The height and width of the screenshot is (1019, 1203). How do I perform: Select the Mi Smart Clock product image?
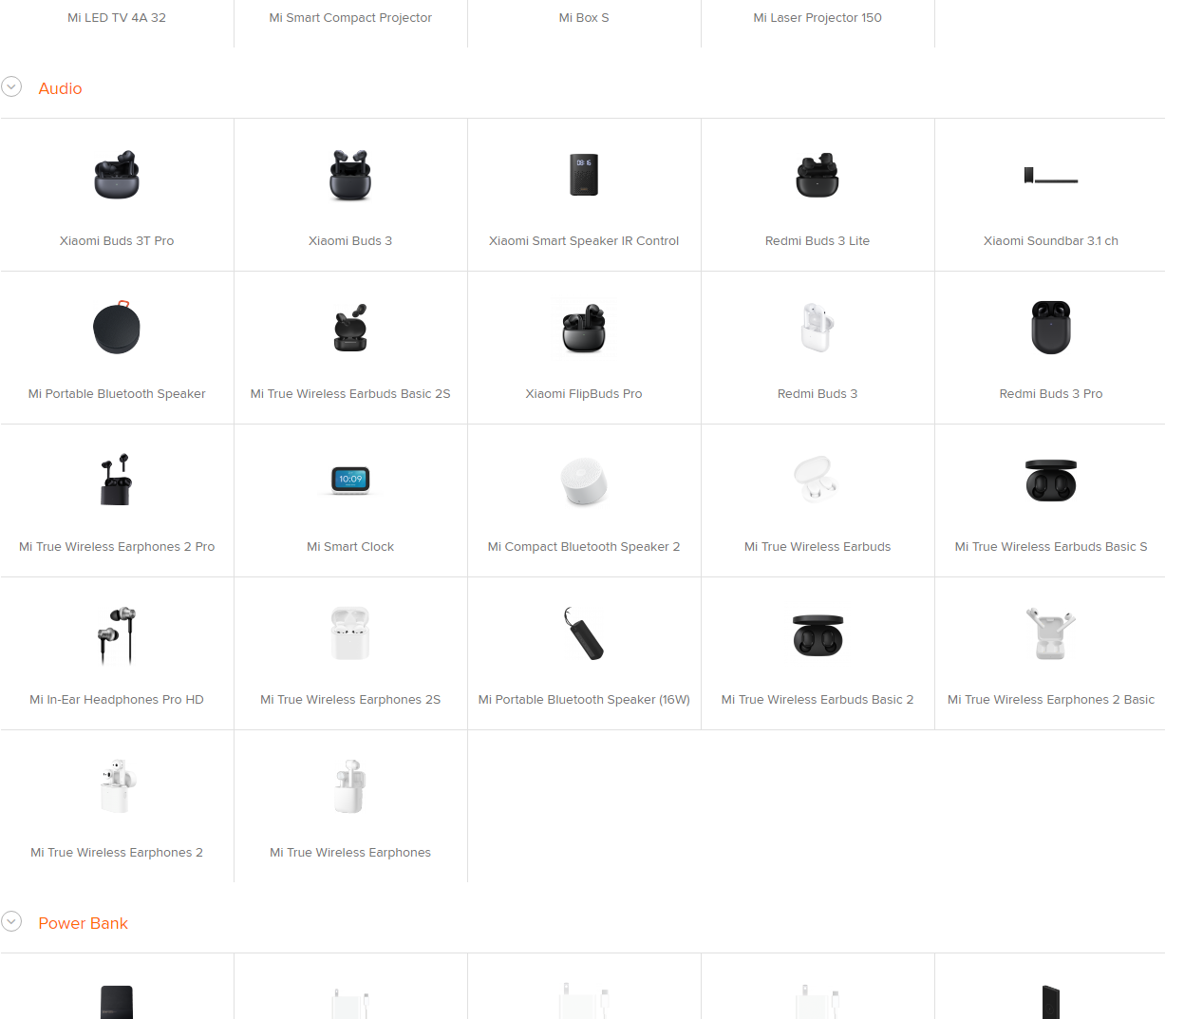click(350, 481)
